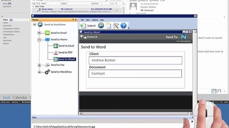The width and height of the screenshot is (229, 128).
Task: Collapse the Outlook reading pane header chevron
Action: click(x=224, y=17)
